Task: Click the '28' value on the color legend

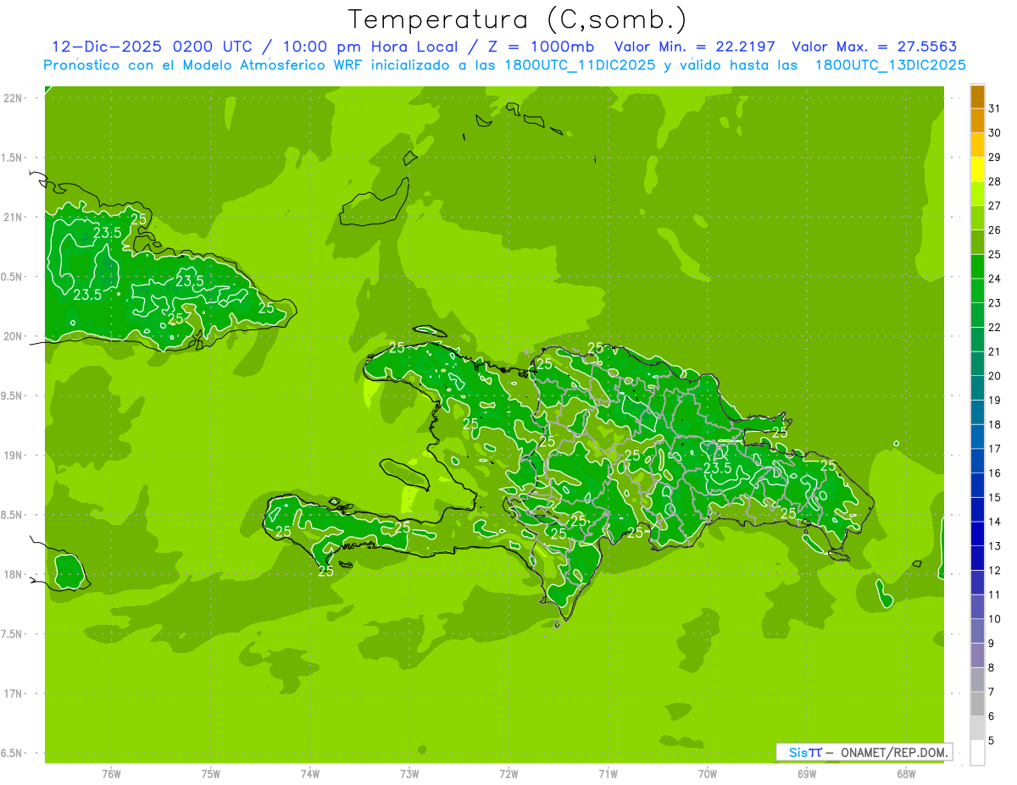Action: (995, 181)
